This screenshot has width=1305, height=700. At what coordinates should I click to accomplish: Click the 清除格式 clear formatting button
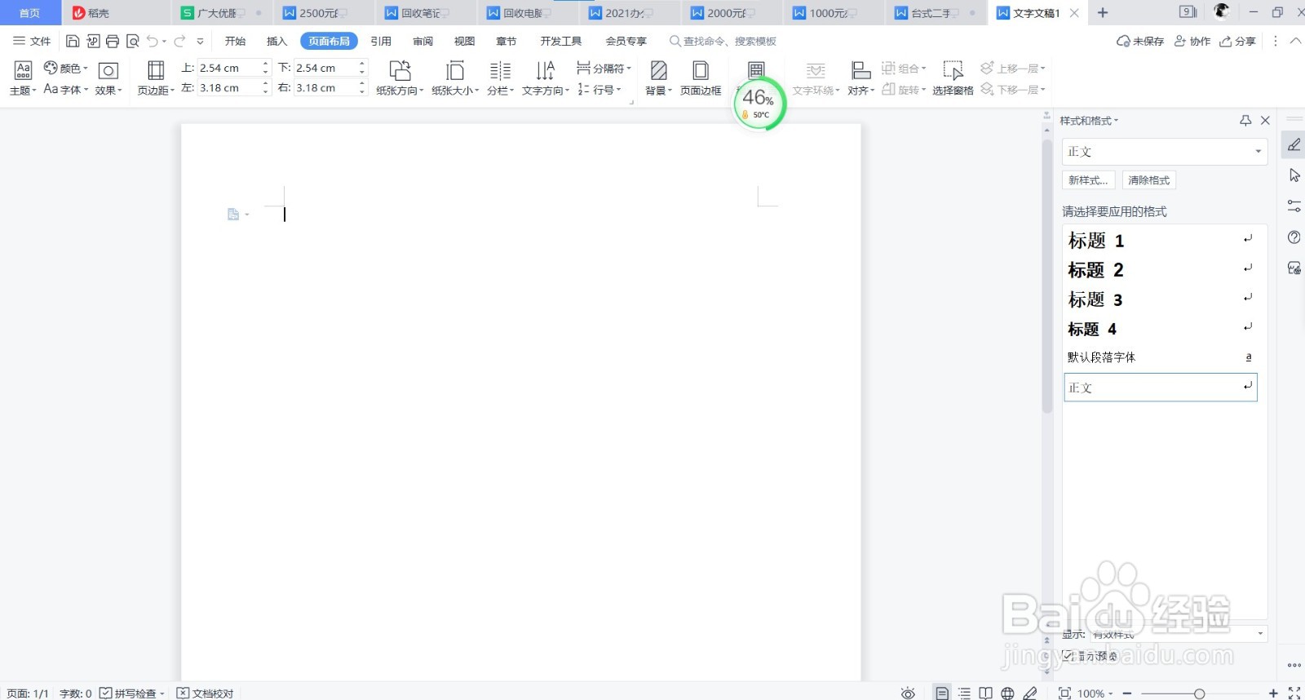click(x=1148, y=180)
